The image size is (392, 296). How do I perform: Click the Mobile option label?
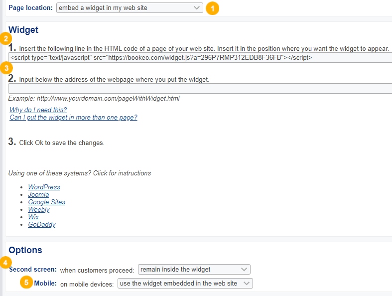45,284
